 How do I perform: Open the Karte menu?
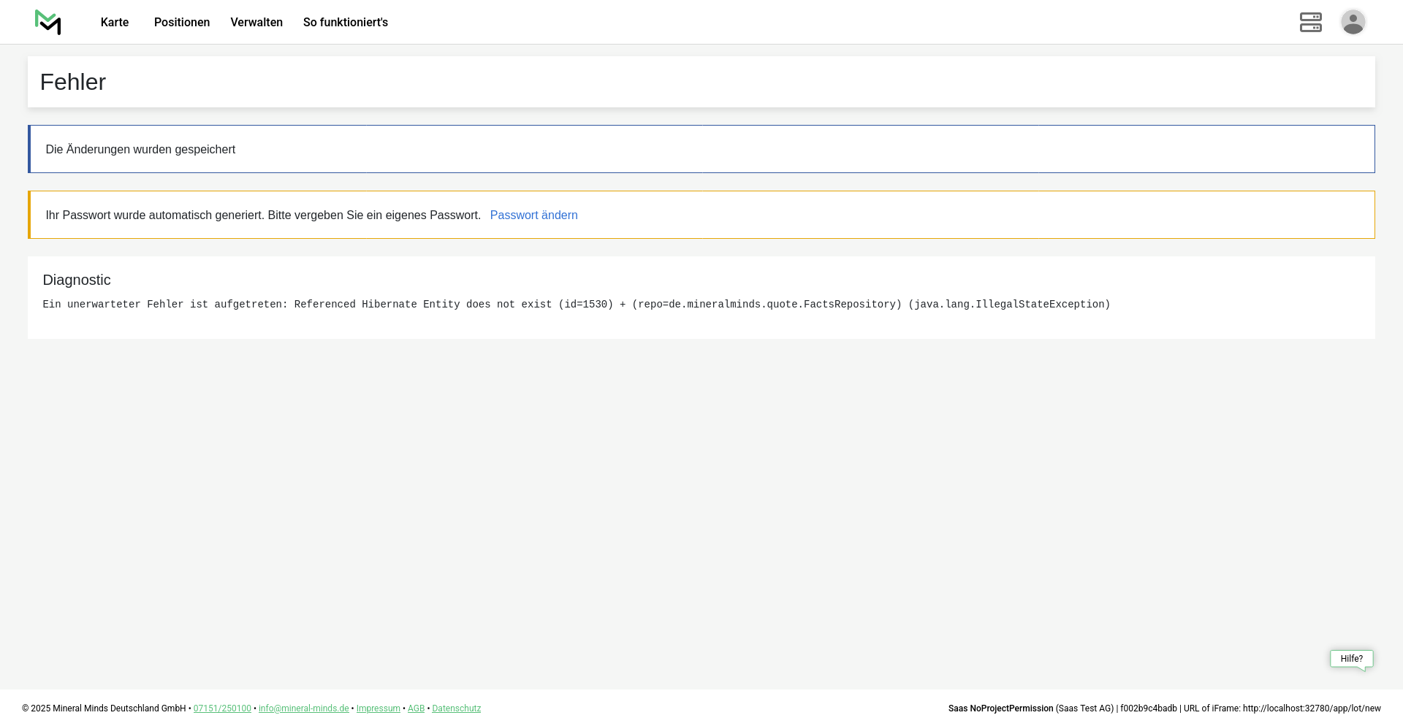115,23
